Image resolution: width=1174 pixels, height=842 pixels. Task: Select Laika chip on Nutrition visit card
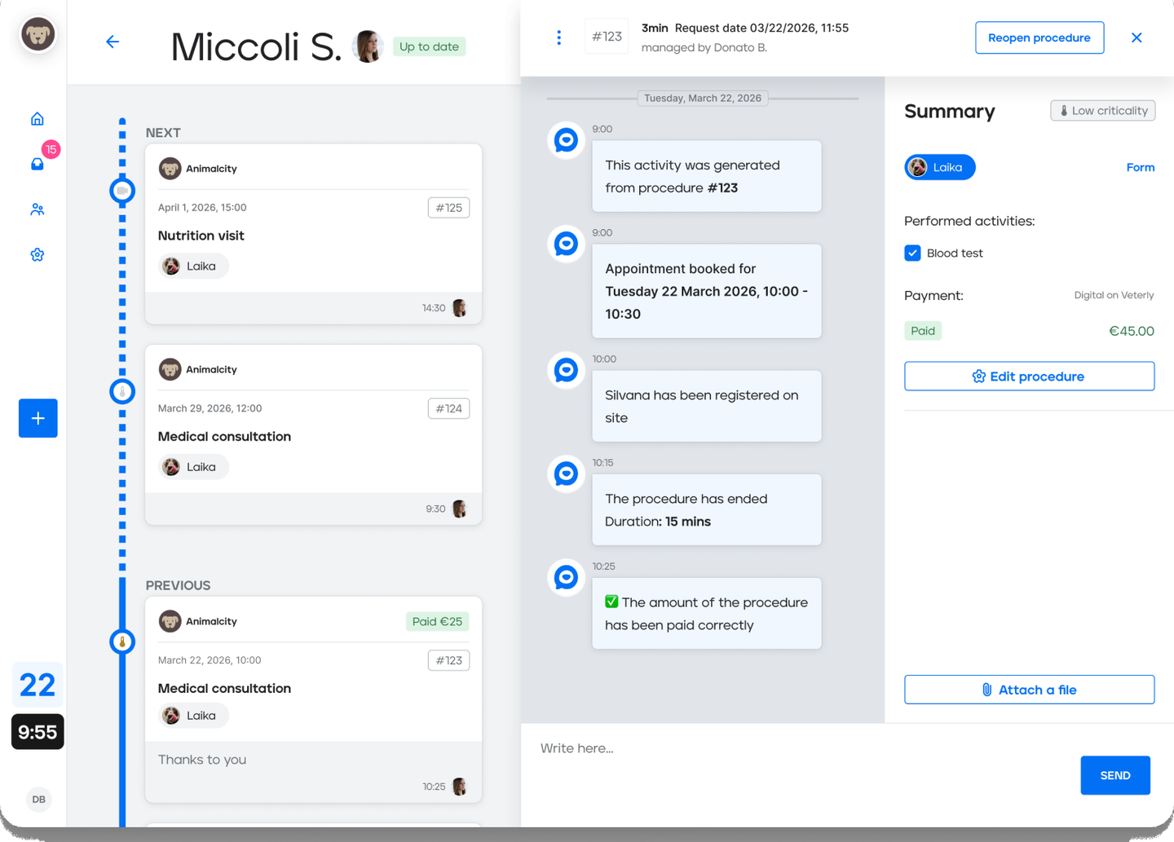click(x=193, y=266)
